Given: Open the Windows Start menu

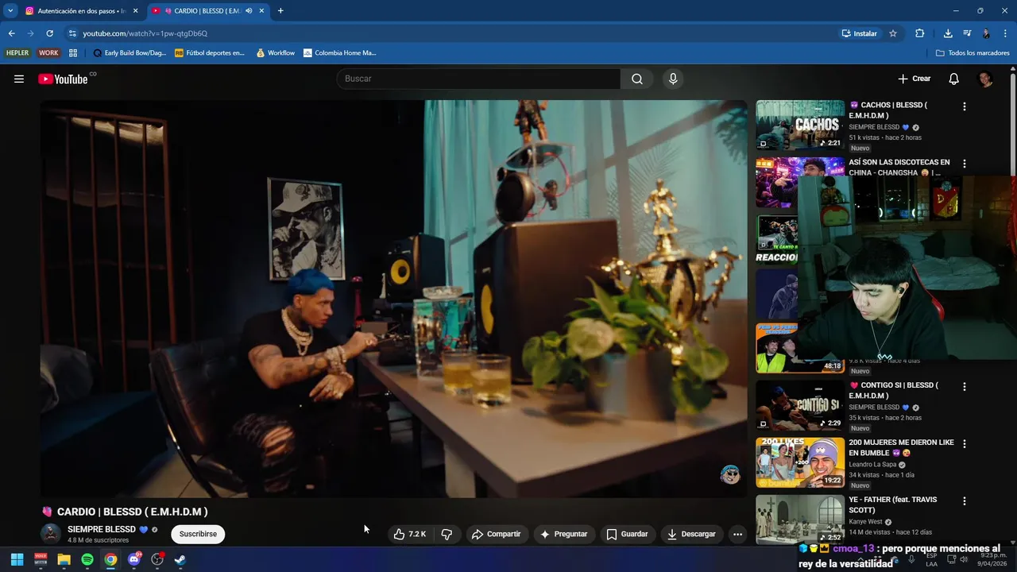Looking at the screenshot, I should (17, 559).
